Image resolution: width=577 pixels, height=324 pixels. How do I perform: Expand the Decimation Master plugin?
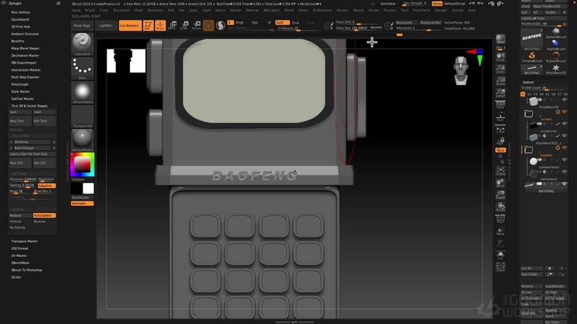point(25,56)
